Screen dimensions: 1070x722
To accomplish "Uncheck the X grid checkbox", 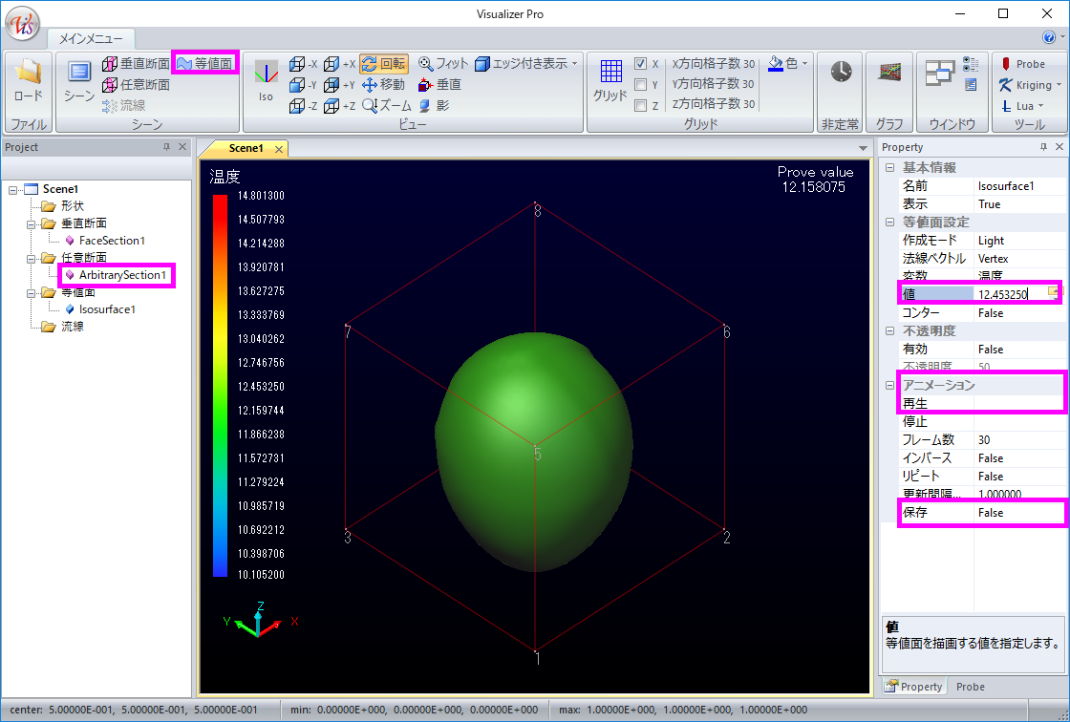I will pos(641,64).
